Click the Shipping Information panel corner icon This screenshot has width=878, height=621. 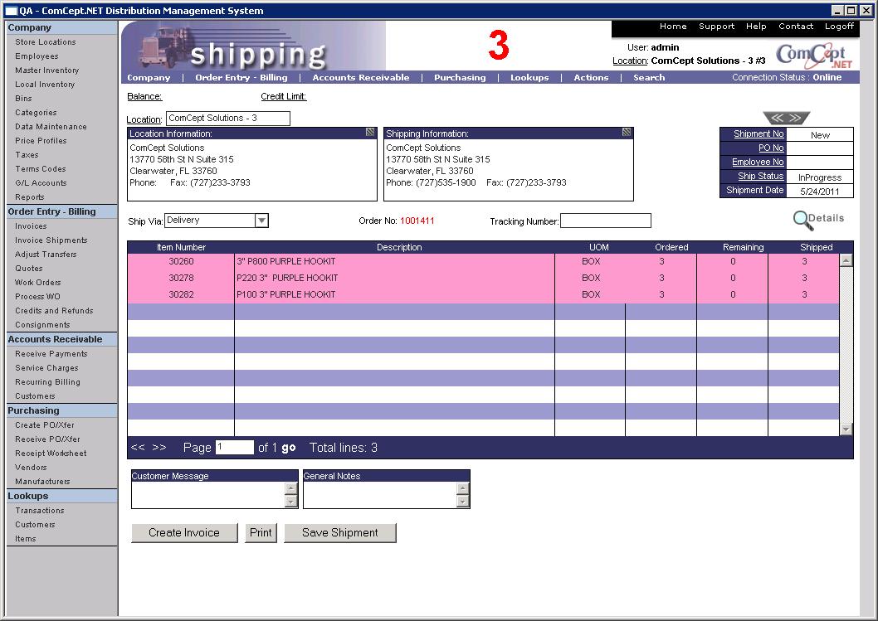pyautogui.click(x=627, y=133)
